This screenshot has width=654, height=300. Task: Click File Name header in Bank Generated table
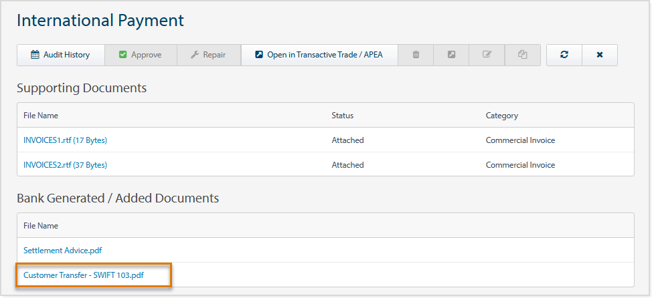click(x=41, y=226)
